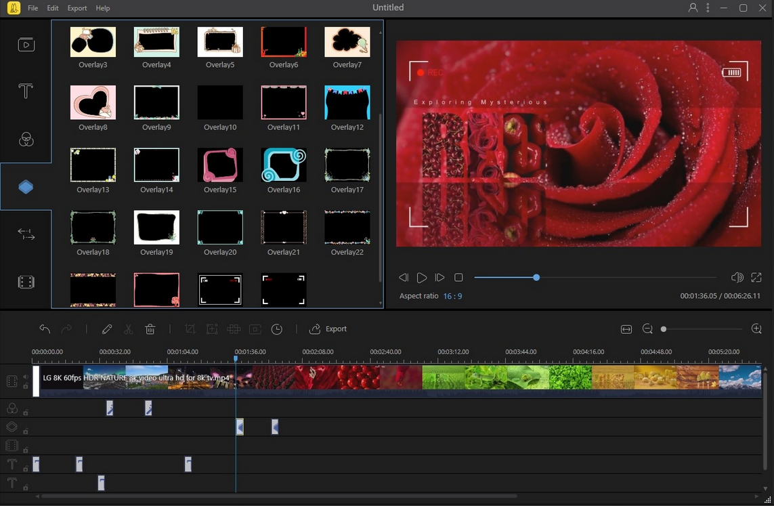Open the Elements sidebar tab with filmstrip icon
The width and height of the screenshot is (774, 506).
pos(26,282)
